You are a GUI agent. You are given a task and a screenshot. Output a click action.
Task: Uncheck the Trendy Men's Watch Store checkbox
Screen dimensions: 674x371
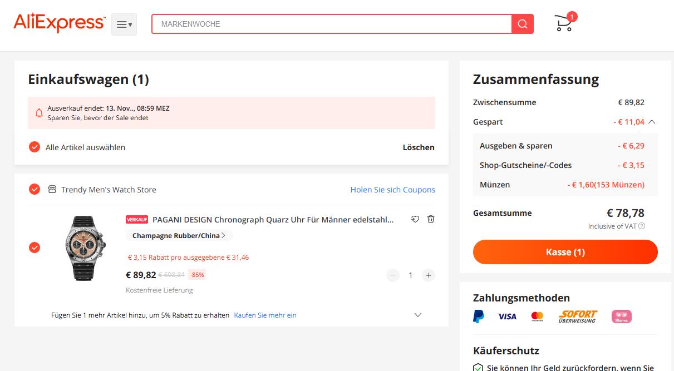[35, 190]
